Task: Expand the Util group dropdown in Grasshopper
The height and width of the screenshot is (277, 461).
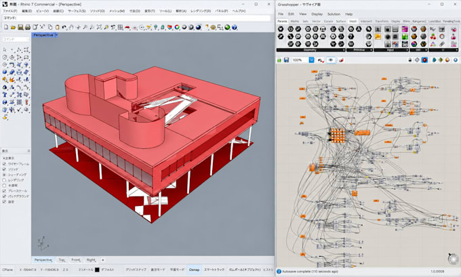Action: [426, 50]
